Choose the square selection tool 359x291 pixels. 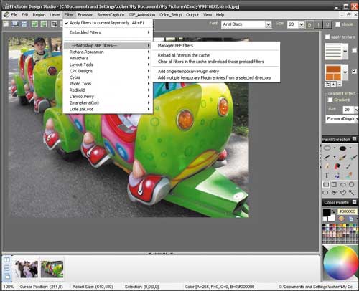tap(334, 184)
